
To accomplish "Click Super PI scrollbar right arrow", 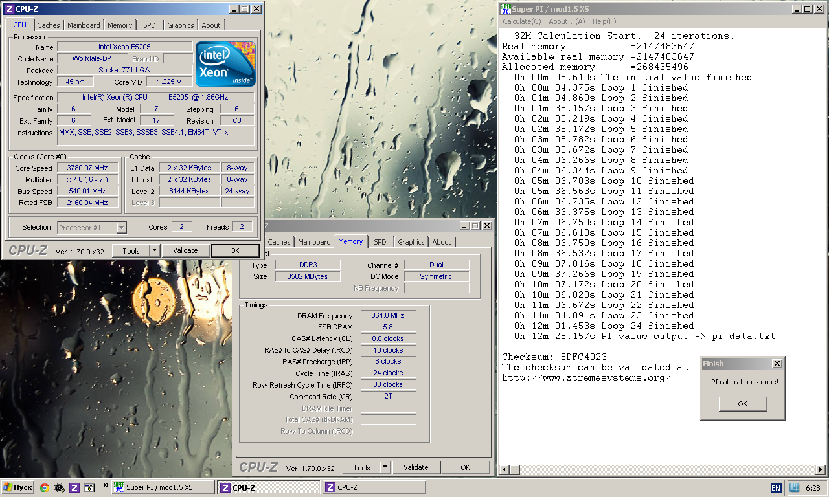I will click(821, 469).
